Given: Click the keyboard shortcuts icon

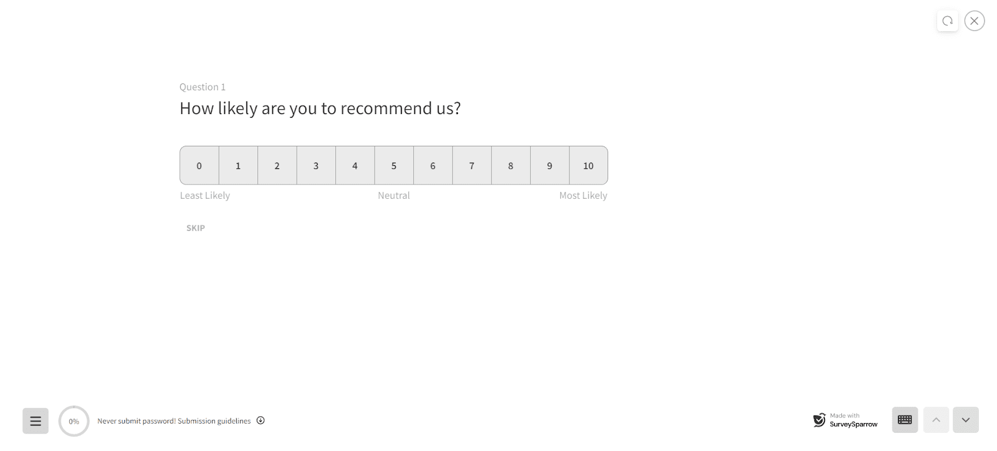Looking at the screenshot, I should (905, 420).
